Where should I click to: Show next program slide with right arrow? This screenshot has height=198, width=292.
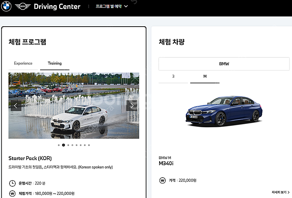(132, 106)
